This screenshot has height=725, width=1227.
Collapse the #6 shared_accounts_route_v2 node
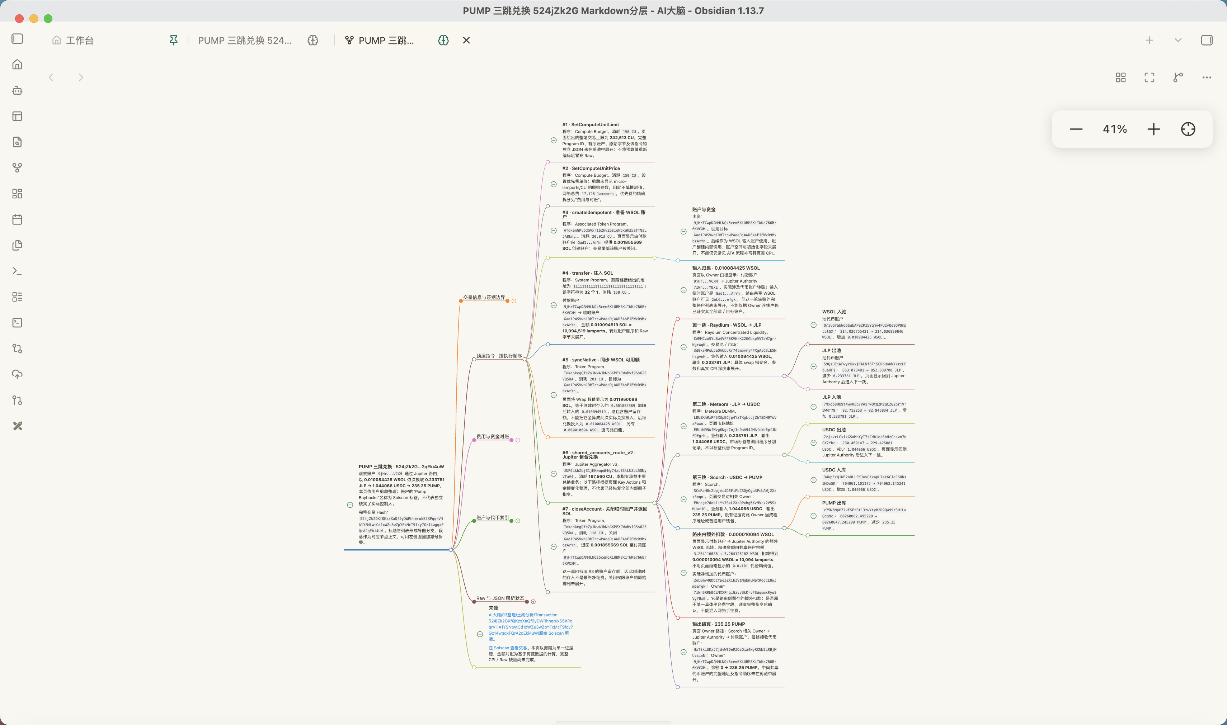553,473
